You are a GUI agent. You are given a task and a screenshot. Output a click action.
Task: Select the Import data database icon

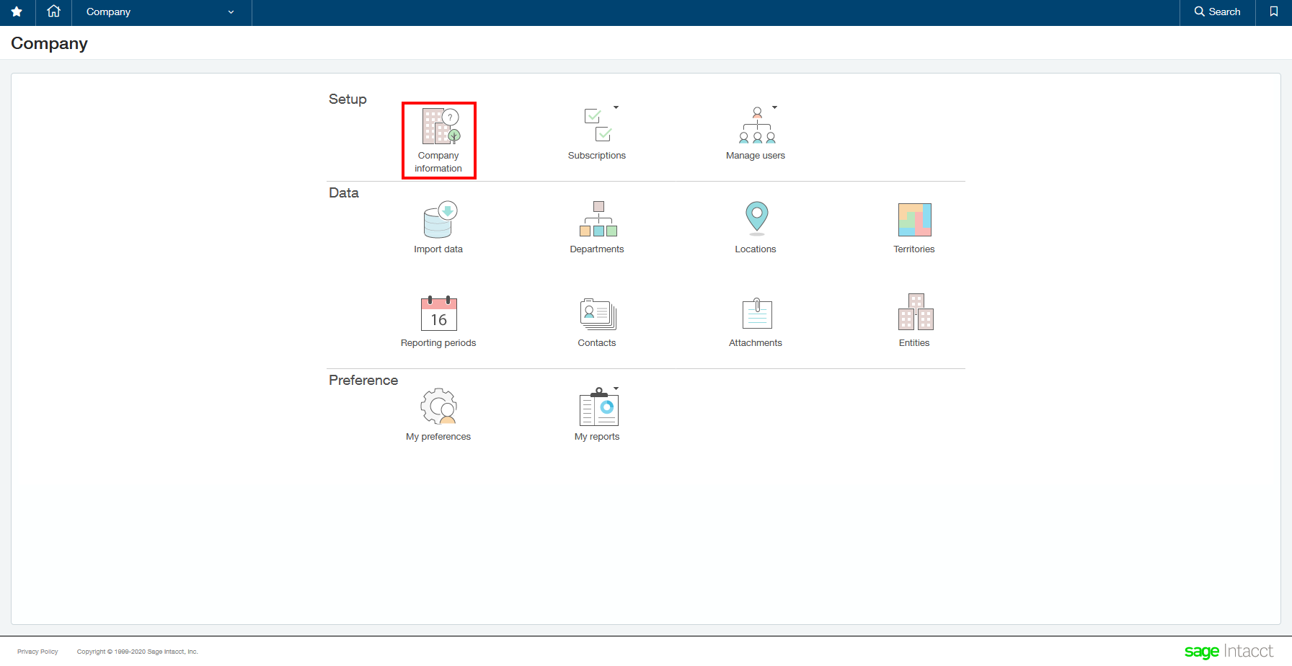438,218
